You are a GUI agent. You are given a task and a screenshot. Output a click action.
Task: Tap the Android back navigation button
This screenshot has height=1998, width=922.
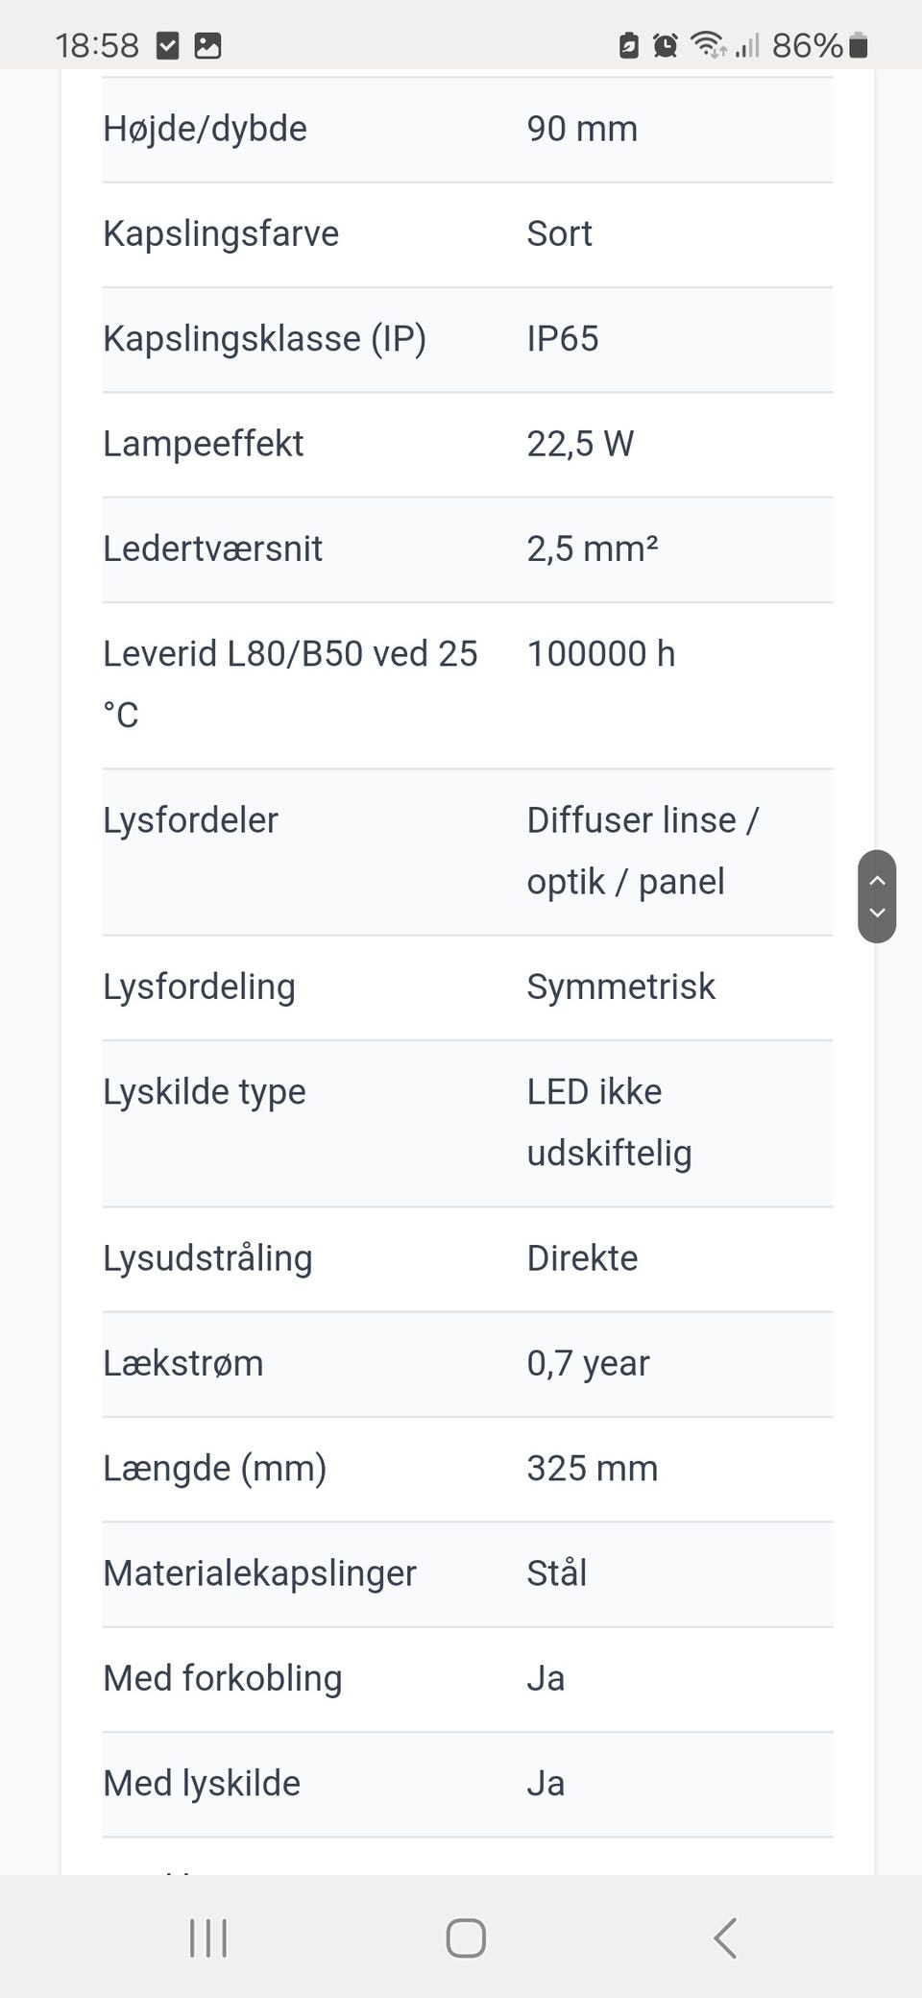click(726, 1937)
